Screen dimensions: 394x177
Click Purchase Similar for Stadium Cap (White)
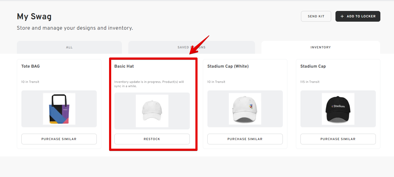pos(245,139)
